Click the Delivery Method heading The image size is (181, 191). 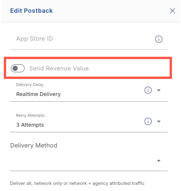tap(34, 145)
